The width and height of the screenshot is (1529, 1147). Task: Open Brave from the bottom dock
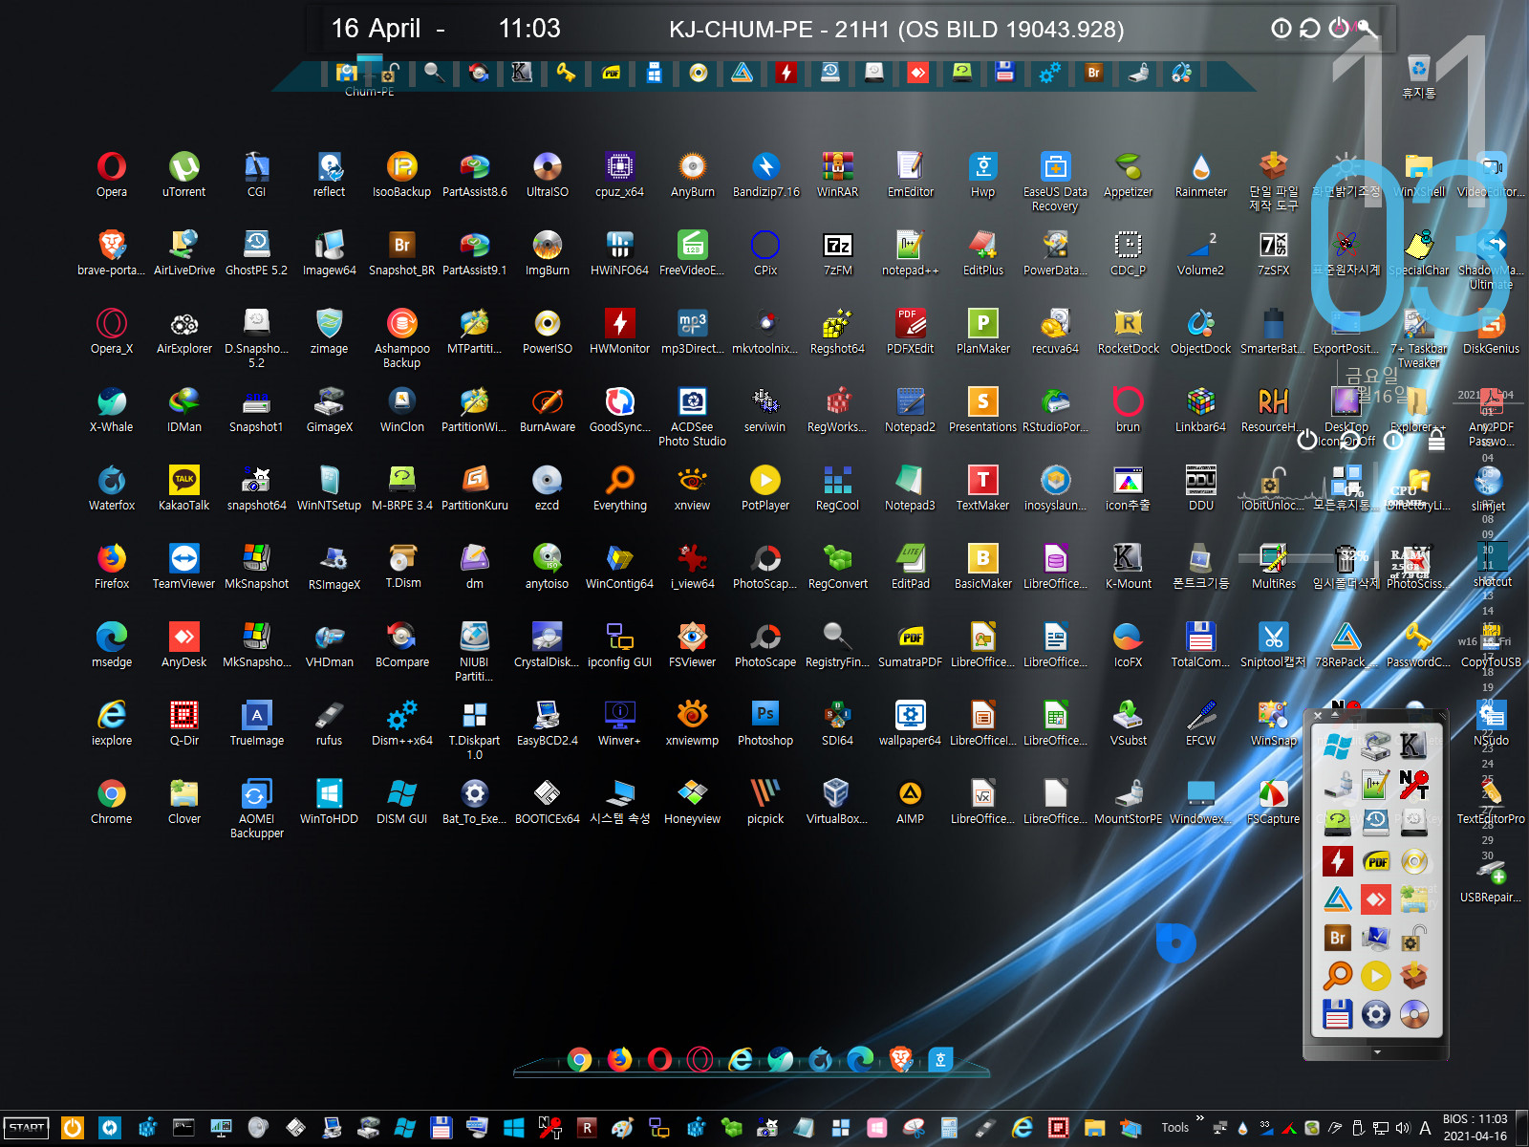[900, 1059]
